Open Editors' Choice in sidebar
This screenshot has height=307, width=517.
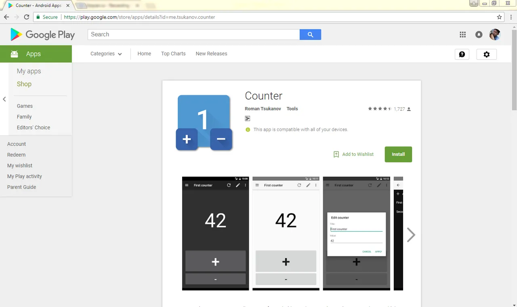point(34,127)
